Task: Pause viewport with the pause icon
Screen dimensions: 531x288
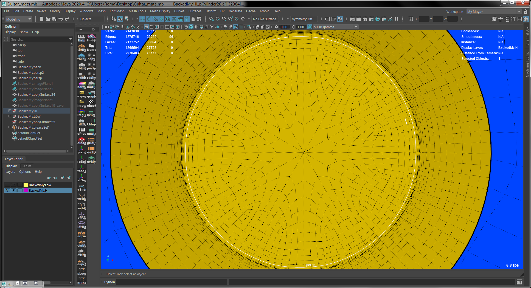Action: pyautogui.click(x=397, y=19)
